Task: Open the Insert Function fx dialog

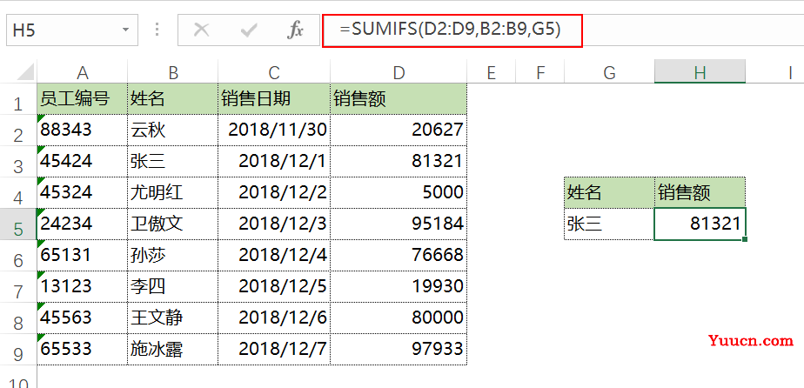Action: click(x=295, y=30)
